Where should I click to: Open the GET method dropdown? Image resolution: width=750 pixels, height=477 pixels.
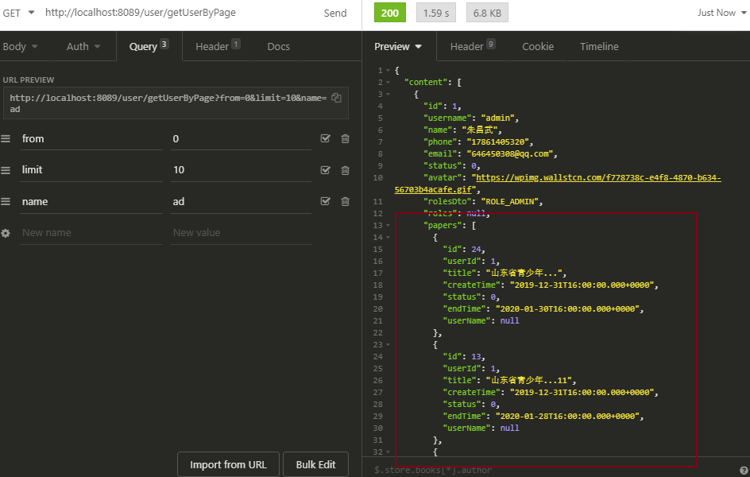pyautogui.click(x=19, y=13)
